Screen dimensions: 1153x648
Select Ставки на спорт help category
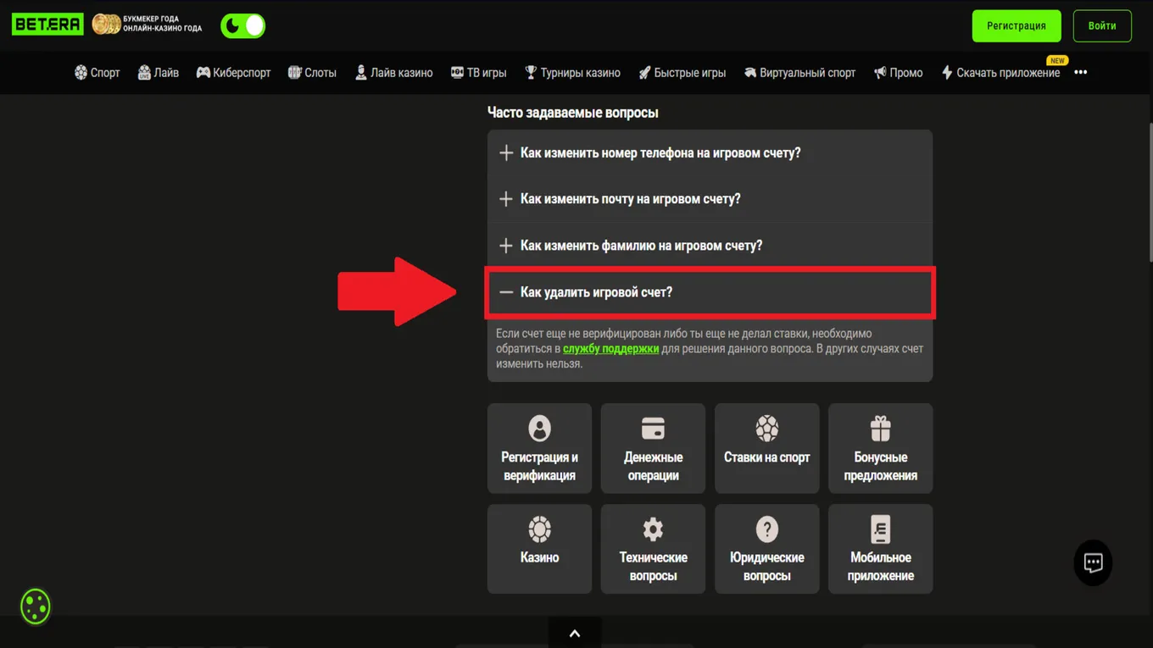coord(766,448)
